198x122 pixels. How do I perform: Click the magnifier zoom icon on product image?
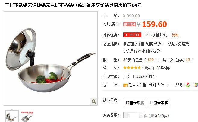point(94,101)
